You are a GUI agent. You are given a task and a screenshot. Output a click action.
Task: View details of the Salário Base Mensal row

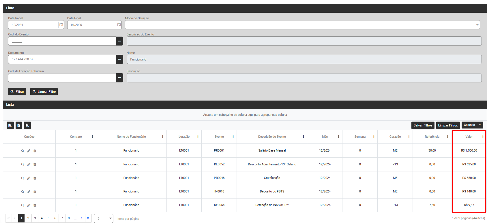(x=23, y=151)
